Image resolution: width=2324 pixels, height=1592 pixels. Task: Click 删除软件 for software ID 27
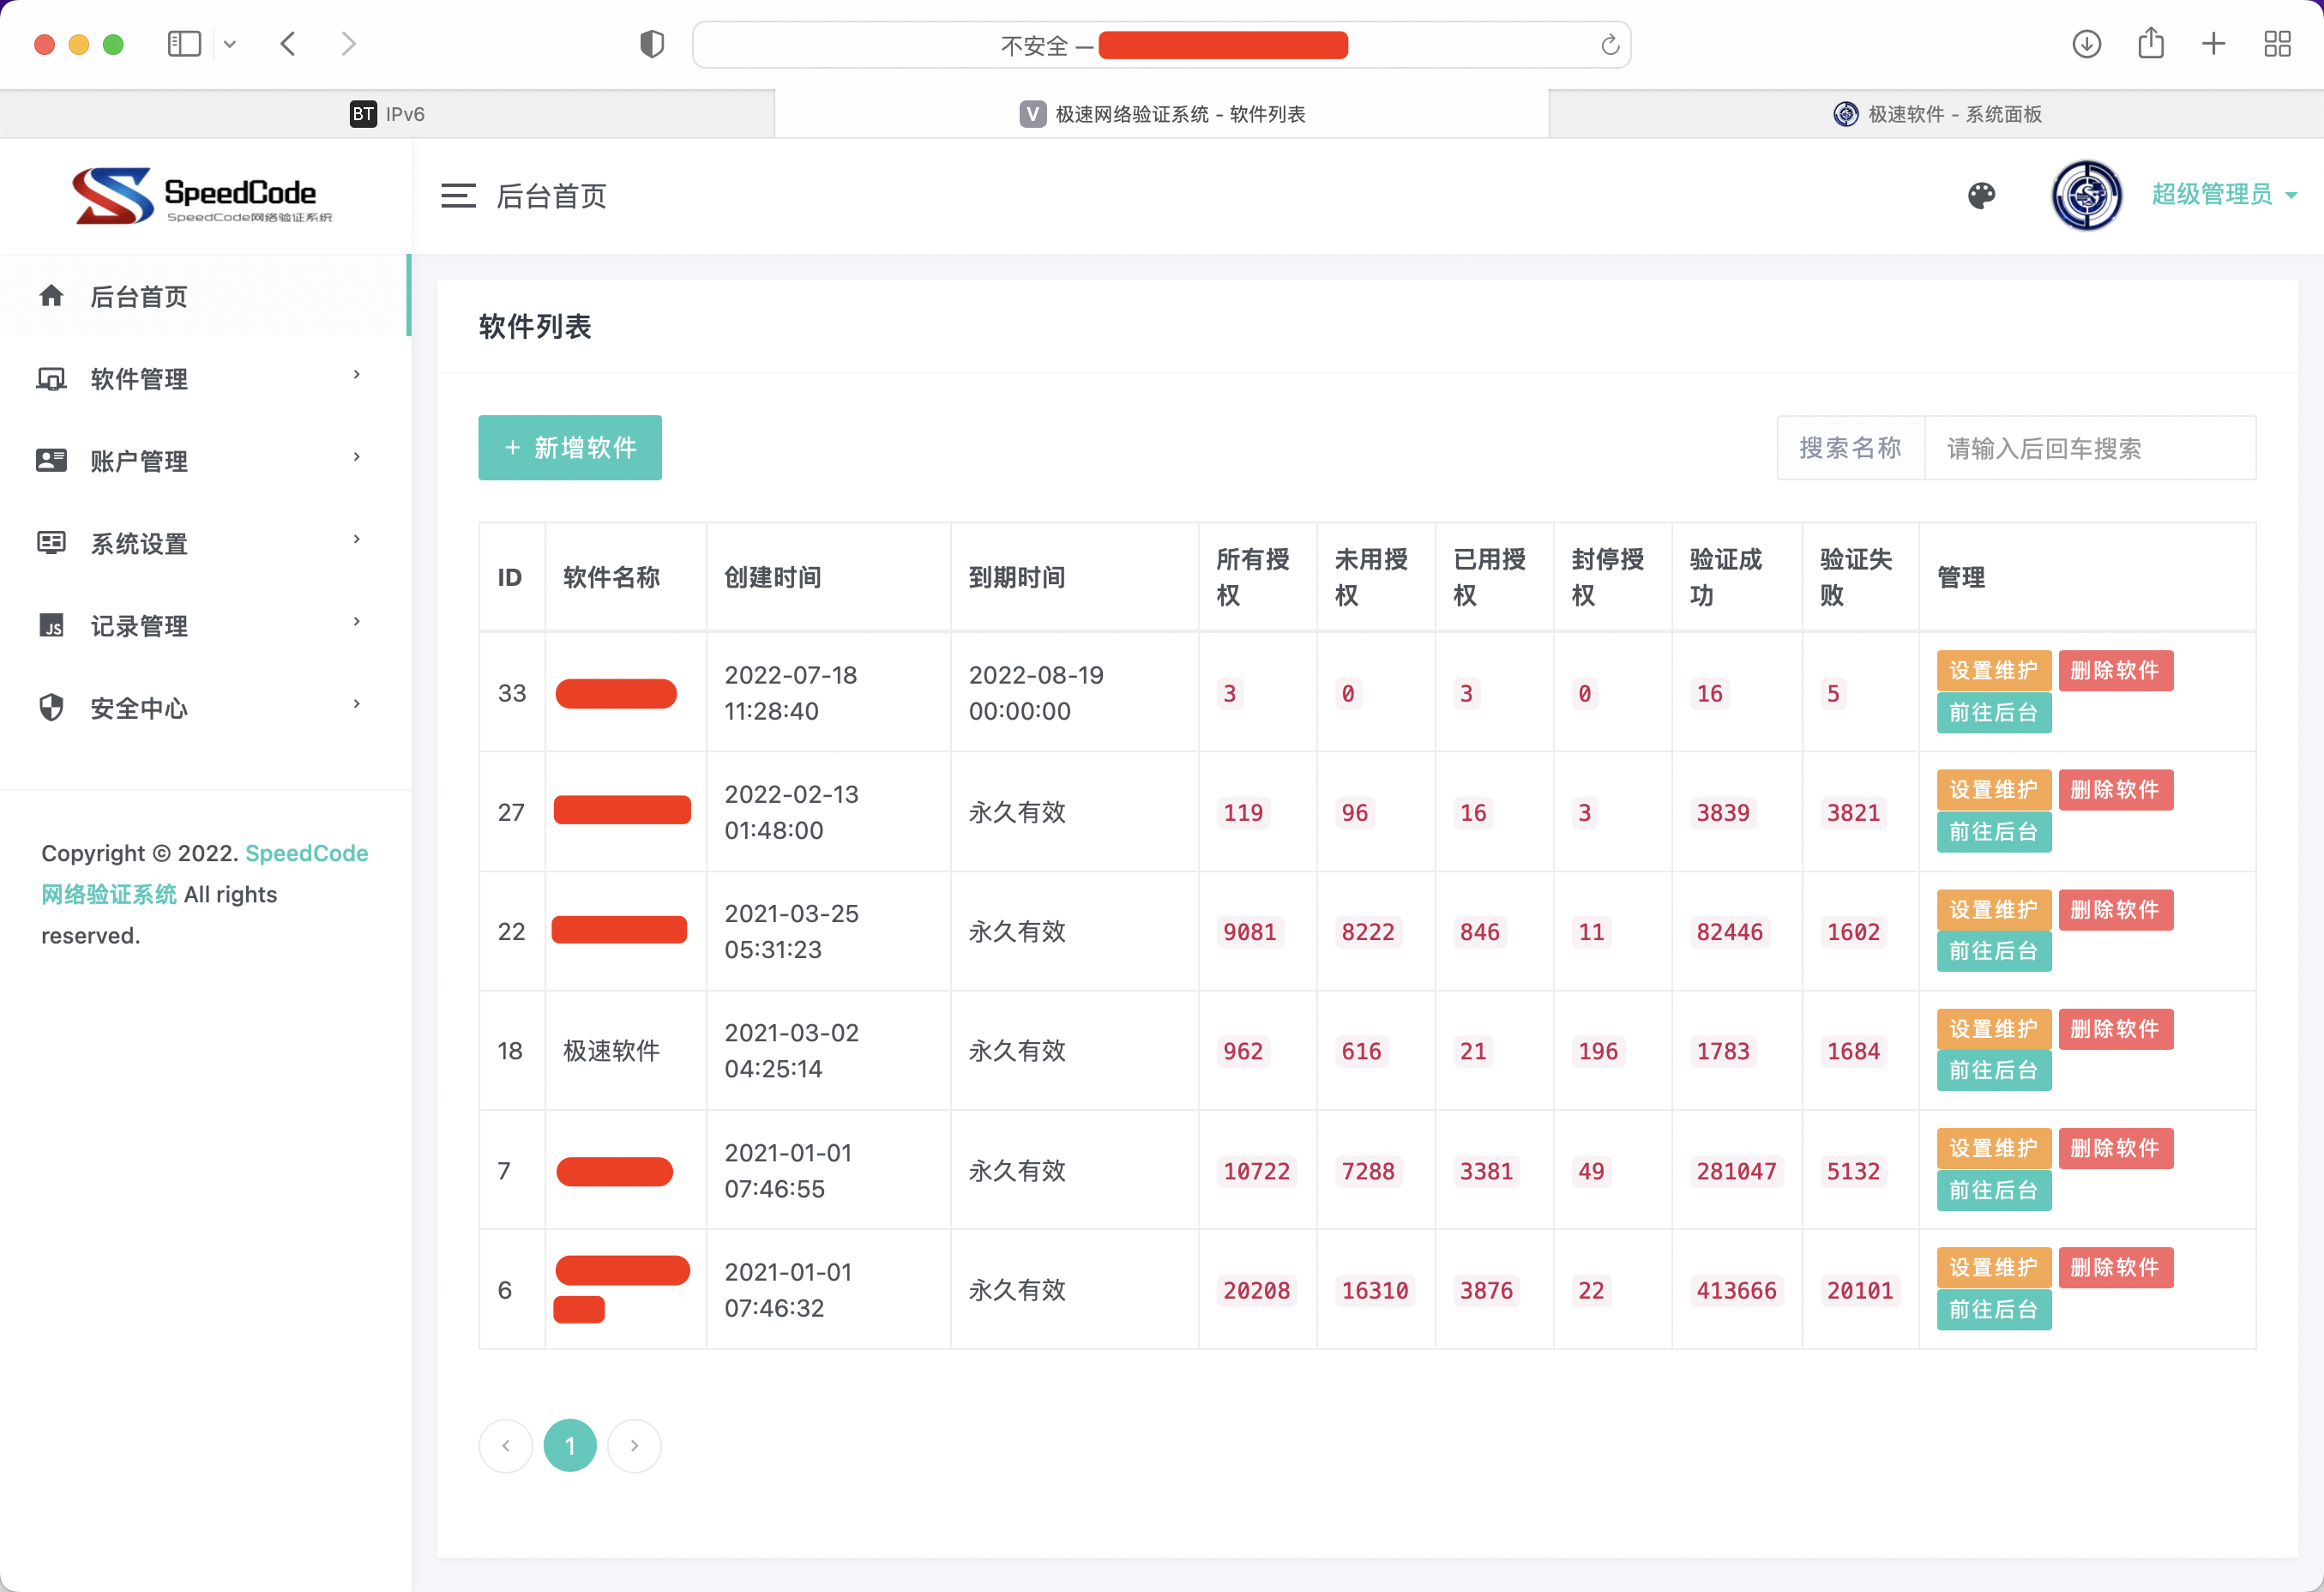click(x=2115, y=790)
